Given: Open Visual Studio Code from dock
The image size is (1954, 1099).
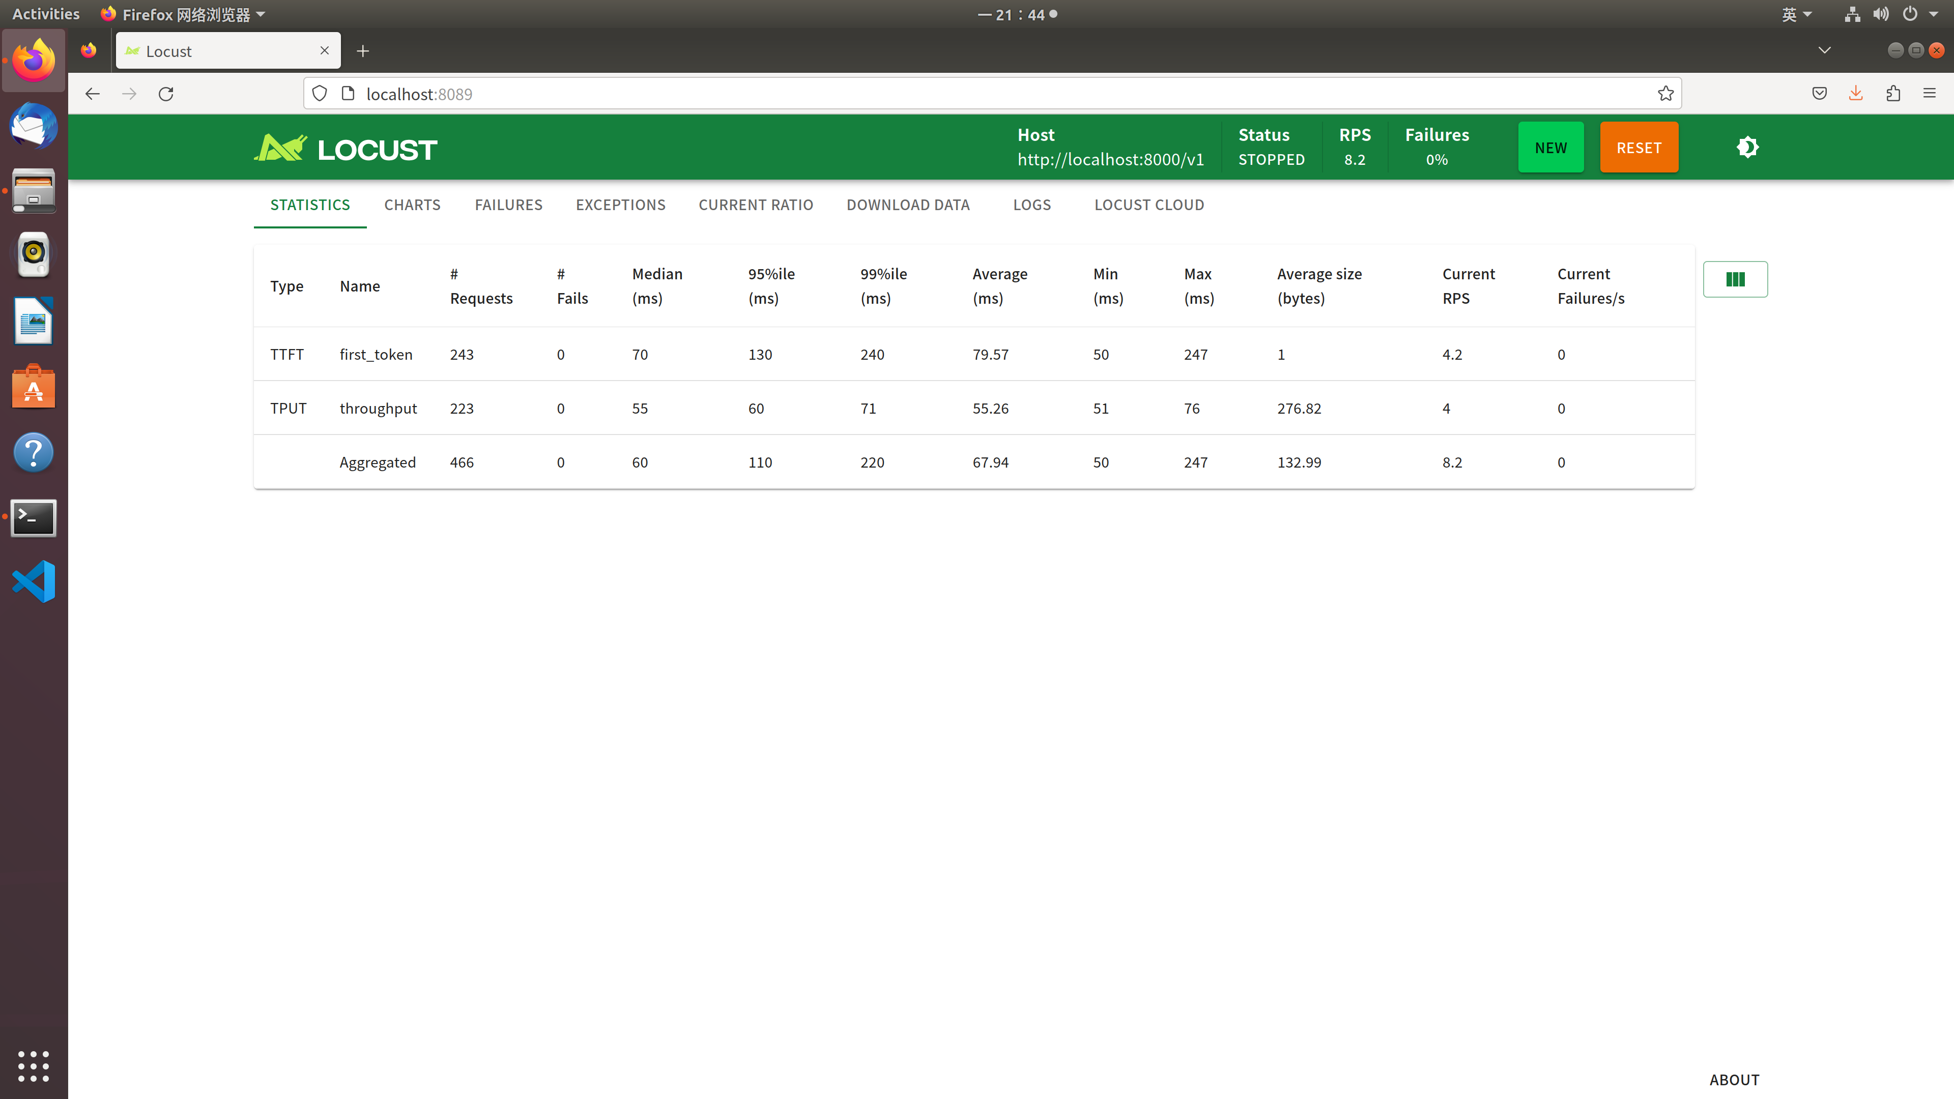Looking at the screenshot, I should pyautogui.click(x=34, y=582).
